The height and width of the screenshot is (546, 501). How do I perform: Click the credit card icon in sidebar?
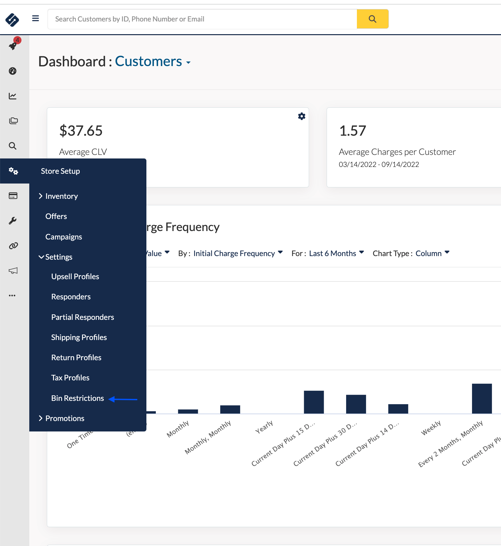click(x=13, y=196)
